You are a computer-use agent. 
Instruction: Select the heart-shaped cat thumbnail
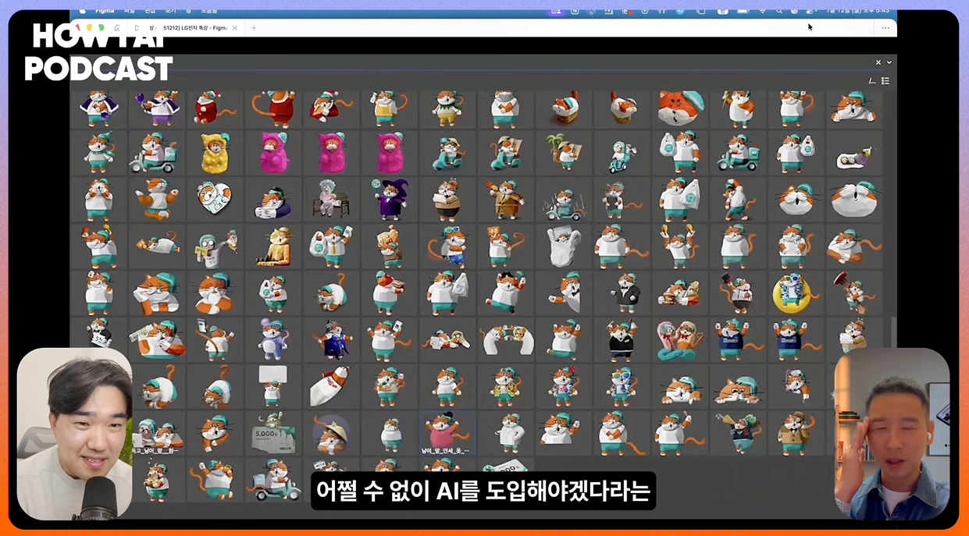coord(215,199)
